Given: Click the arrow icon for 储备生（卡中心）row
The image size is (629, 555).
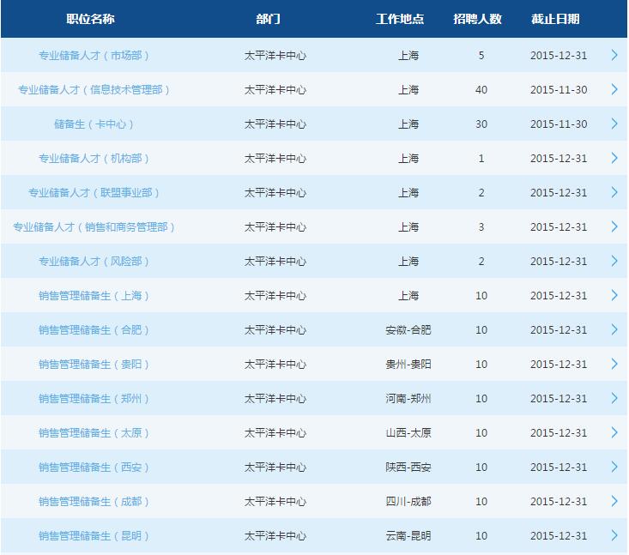Looking at the screenshot, I should click(x=614, y=124).
